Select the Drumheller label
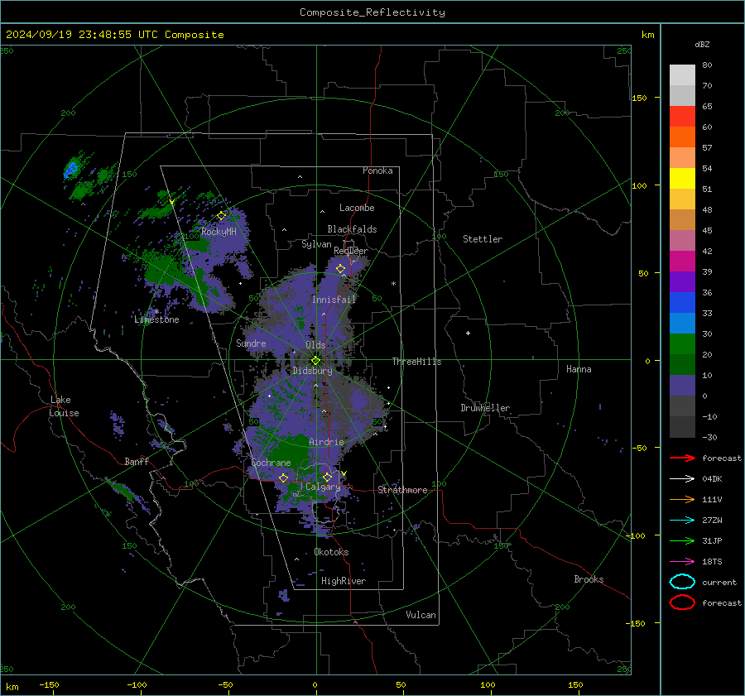The height and width of the screenshot is (696, 745). (x=485, y=408)
